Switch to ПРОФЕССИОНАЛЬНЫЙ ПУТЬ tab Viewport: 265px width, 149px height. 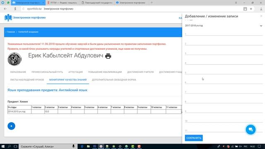tap(47, 72)
